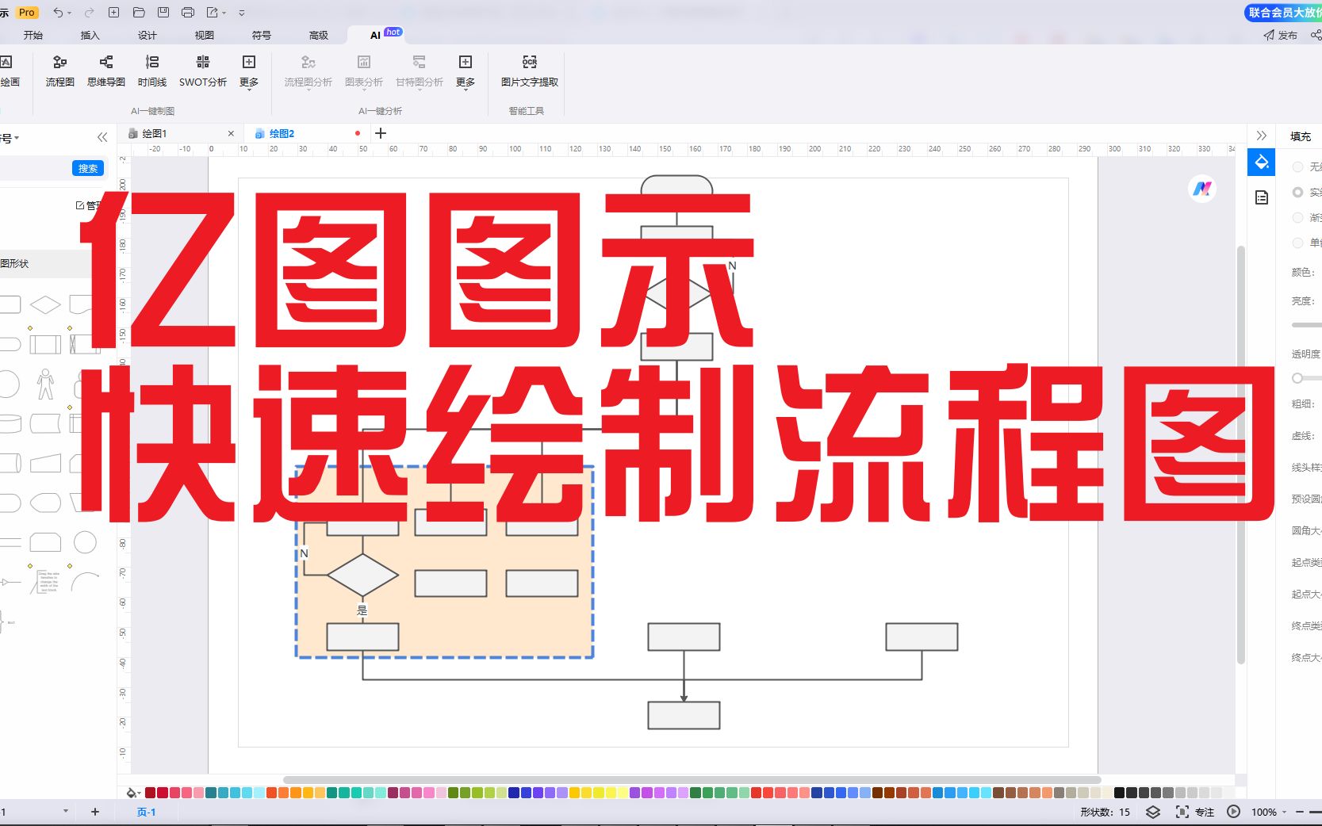This screenshot has width=1322, height=826.
Task: Click the OCR 图片文字提取 tool
Action: pos(530,71)
